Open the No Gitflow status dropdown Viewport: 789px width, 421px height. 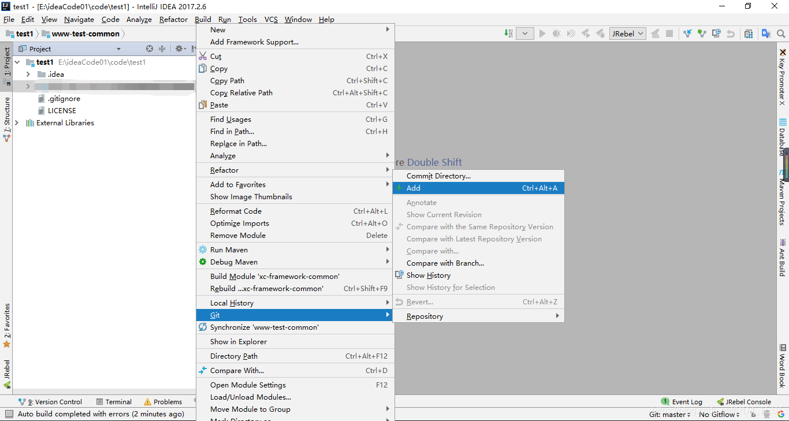tap(719, 414)
